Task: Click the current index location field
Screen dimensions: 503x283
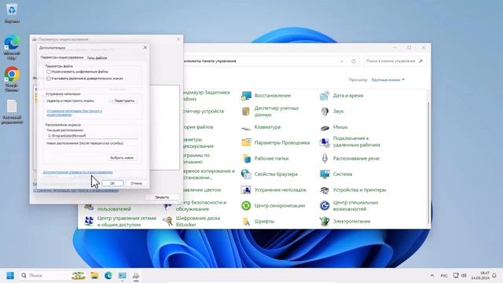Action: coord(93,136)
